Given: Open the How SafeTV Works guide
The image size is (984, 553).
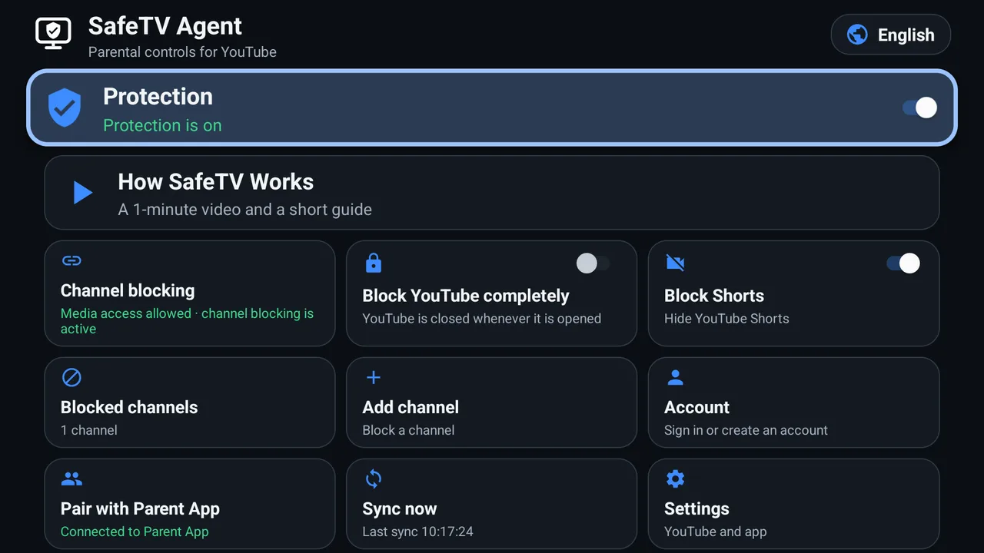Looking at the screenshot, I should click(x=492, y=193).
